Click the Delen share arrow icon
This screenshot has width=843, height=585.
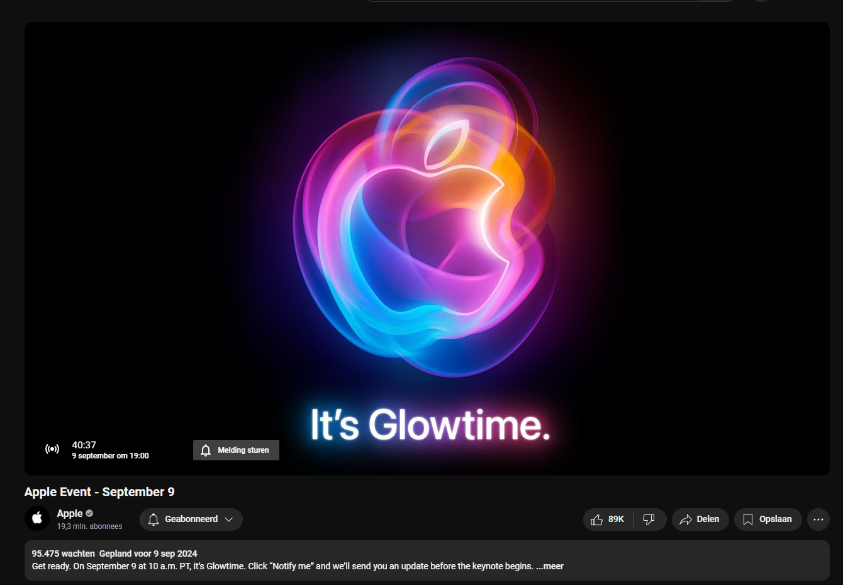(x=686, y=520)
